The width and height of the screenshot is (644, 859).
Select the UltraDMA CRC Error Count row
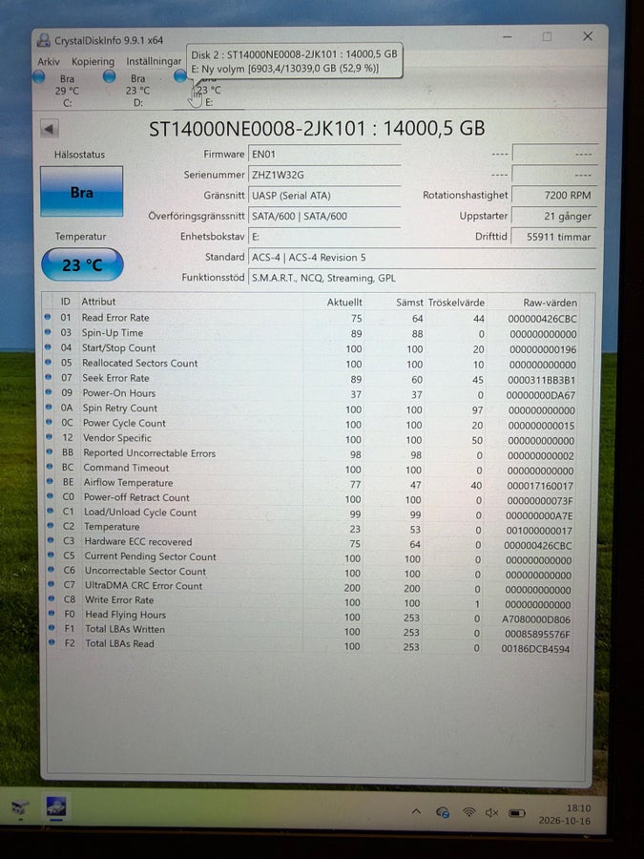[x=311, y=588]
